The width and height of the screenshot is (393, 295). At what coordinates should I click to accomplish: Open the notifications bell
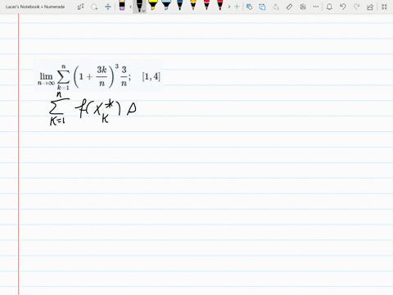(329, 7)
